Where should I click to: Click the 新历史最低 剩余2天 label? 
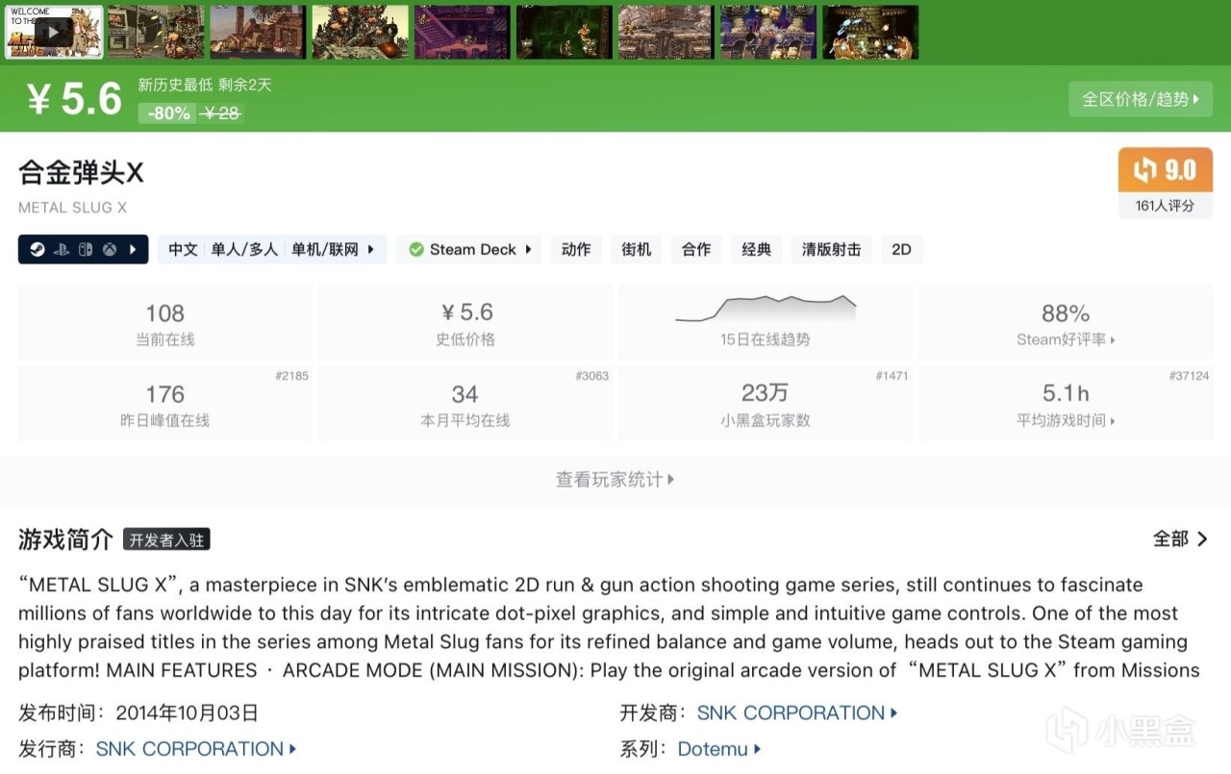[205, 85]
